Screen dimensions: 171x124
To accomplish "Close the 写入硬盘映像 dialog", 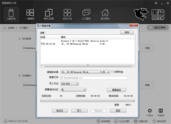I will click(x=134, y=25).
